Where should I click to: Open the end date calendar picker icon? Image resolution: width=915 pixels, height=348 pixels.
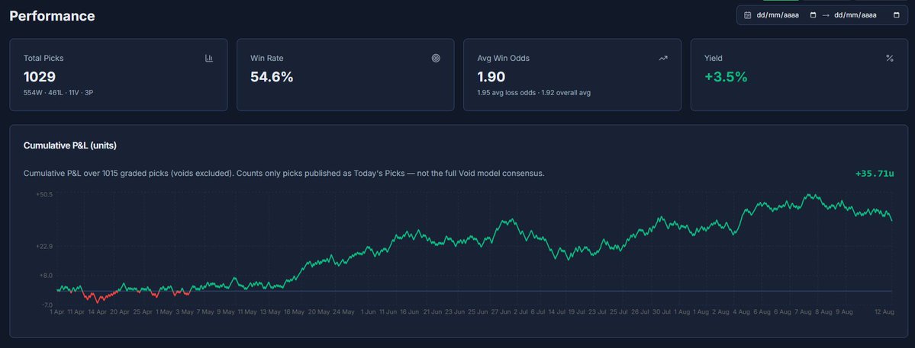(x=897, y=15)
